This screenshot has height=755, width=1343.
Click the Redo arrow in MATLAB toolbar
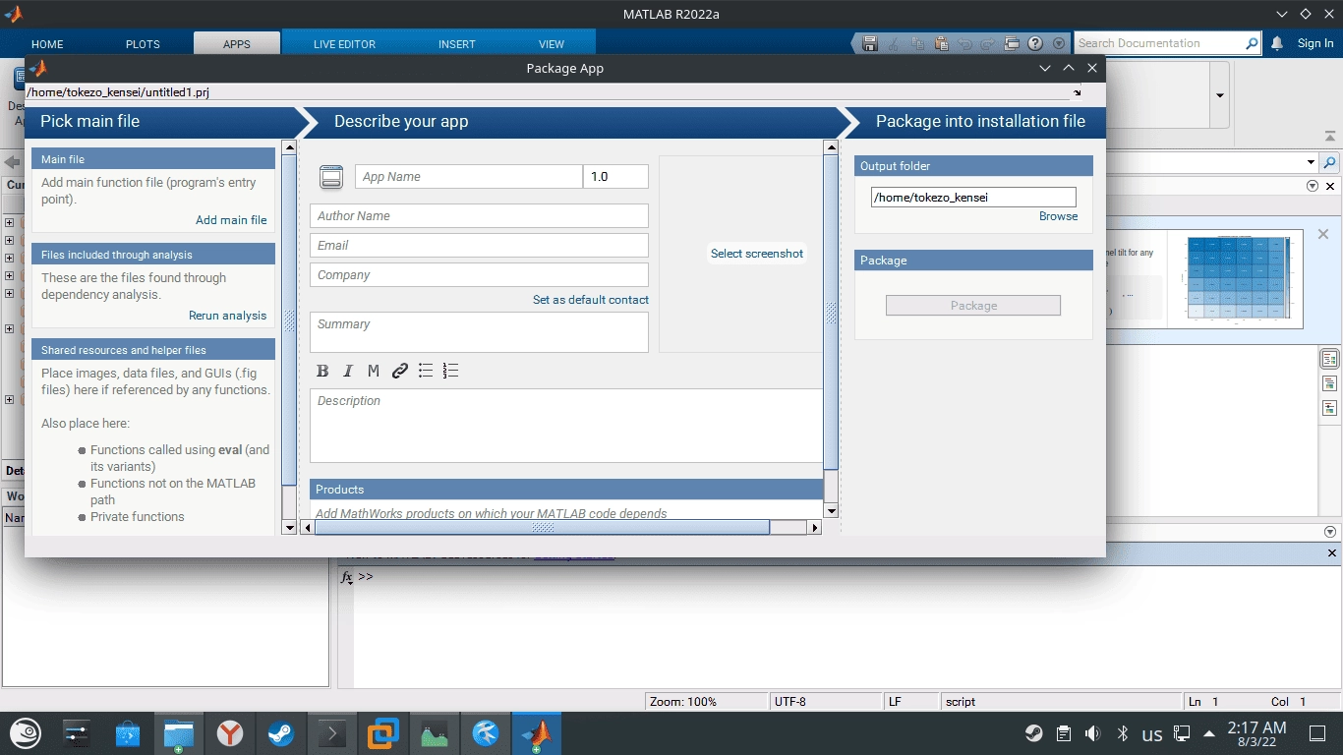click(988, 43)
